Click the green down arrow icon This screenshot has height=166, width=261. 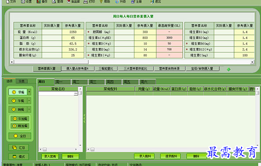(x=229, y=69)
